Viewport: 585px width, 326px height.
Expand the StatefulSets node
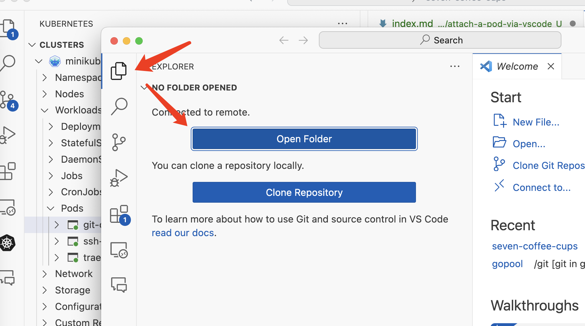coord(51,143)
